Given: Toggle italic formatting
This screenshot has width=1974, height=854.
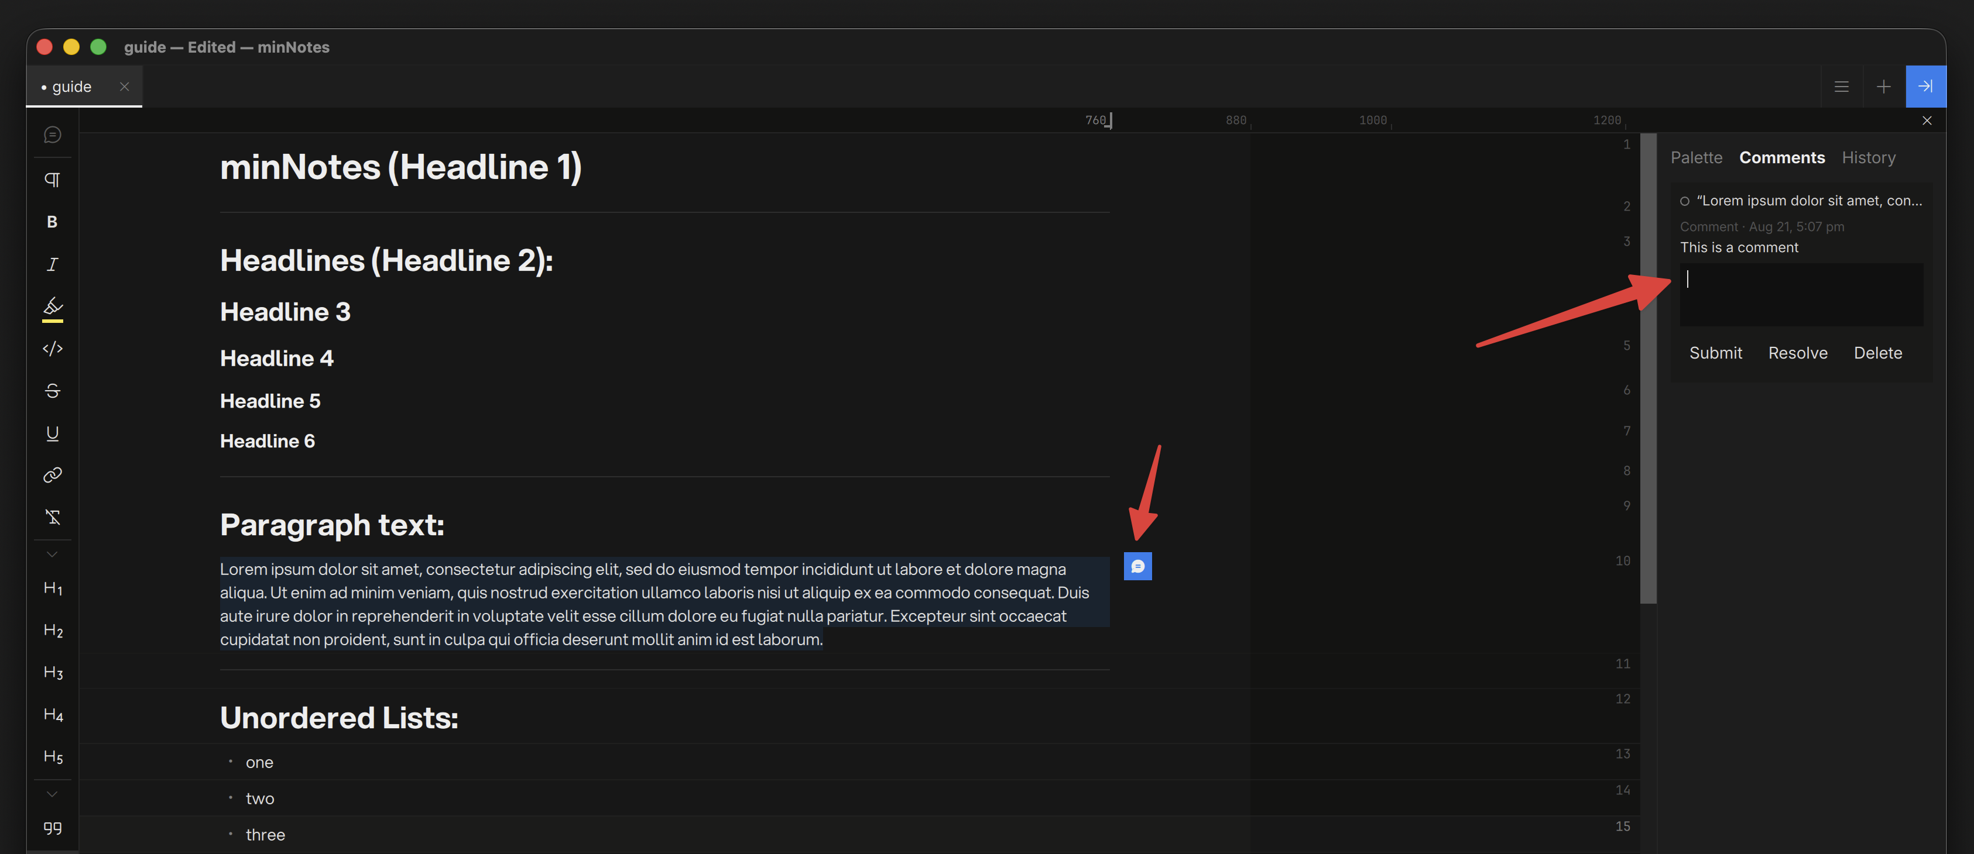Looking at the screenshot, I should [52, 264].
